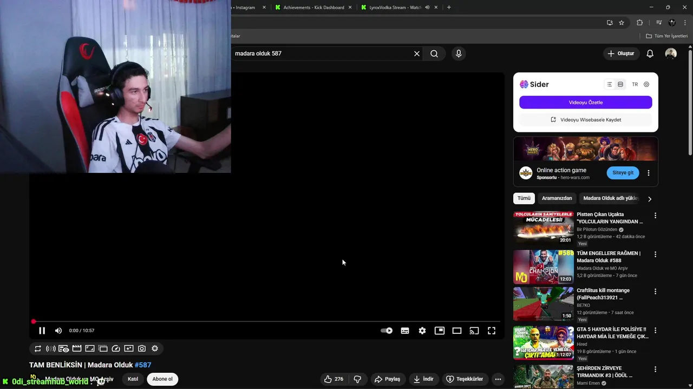Dislike the video with thumbs down
This screenshot has width=693, height=389.
pos(357,379)
